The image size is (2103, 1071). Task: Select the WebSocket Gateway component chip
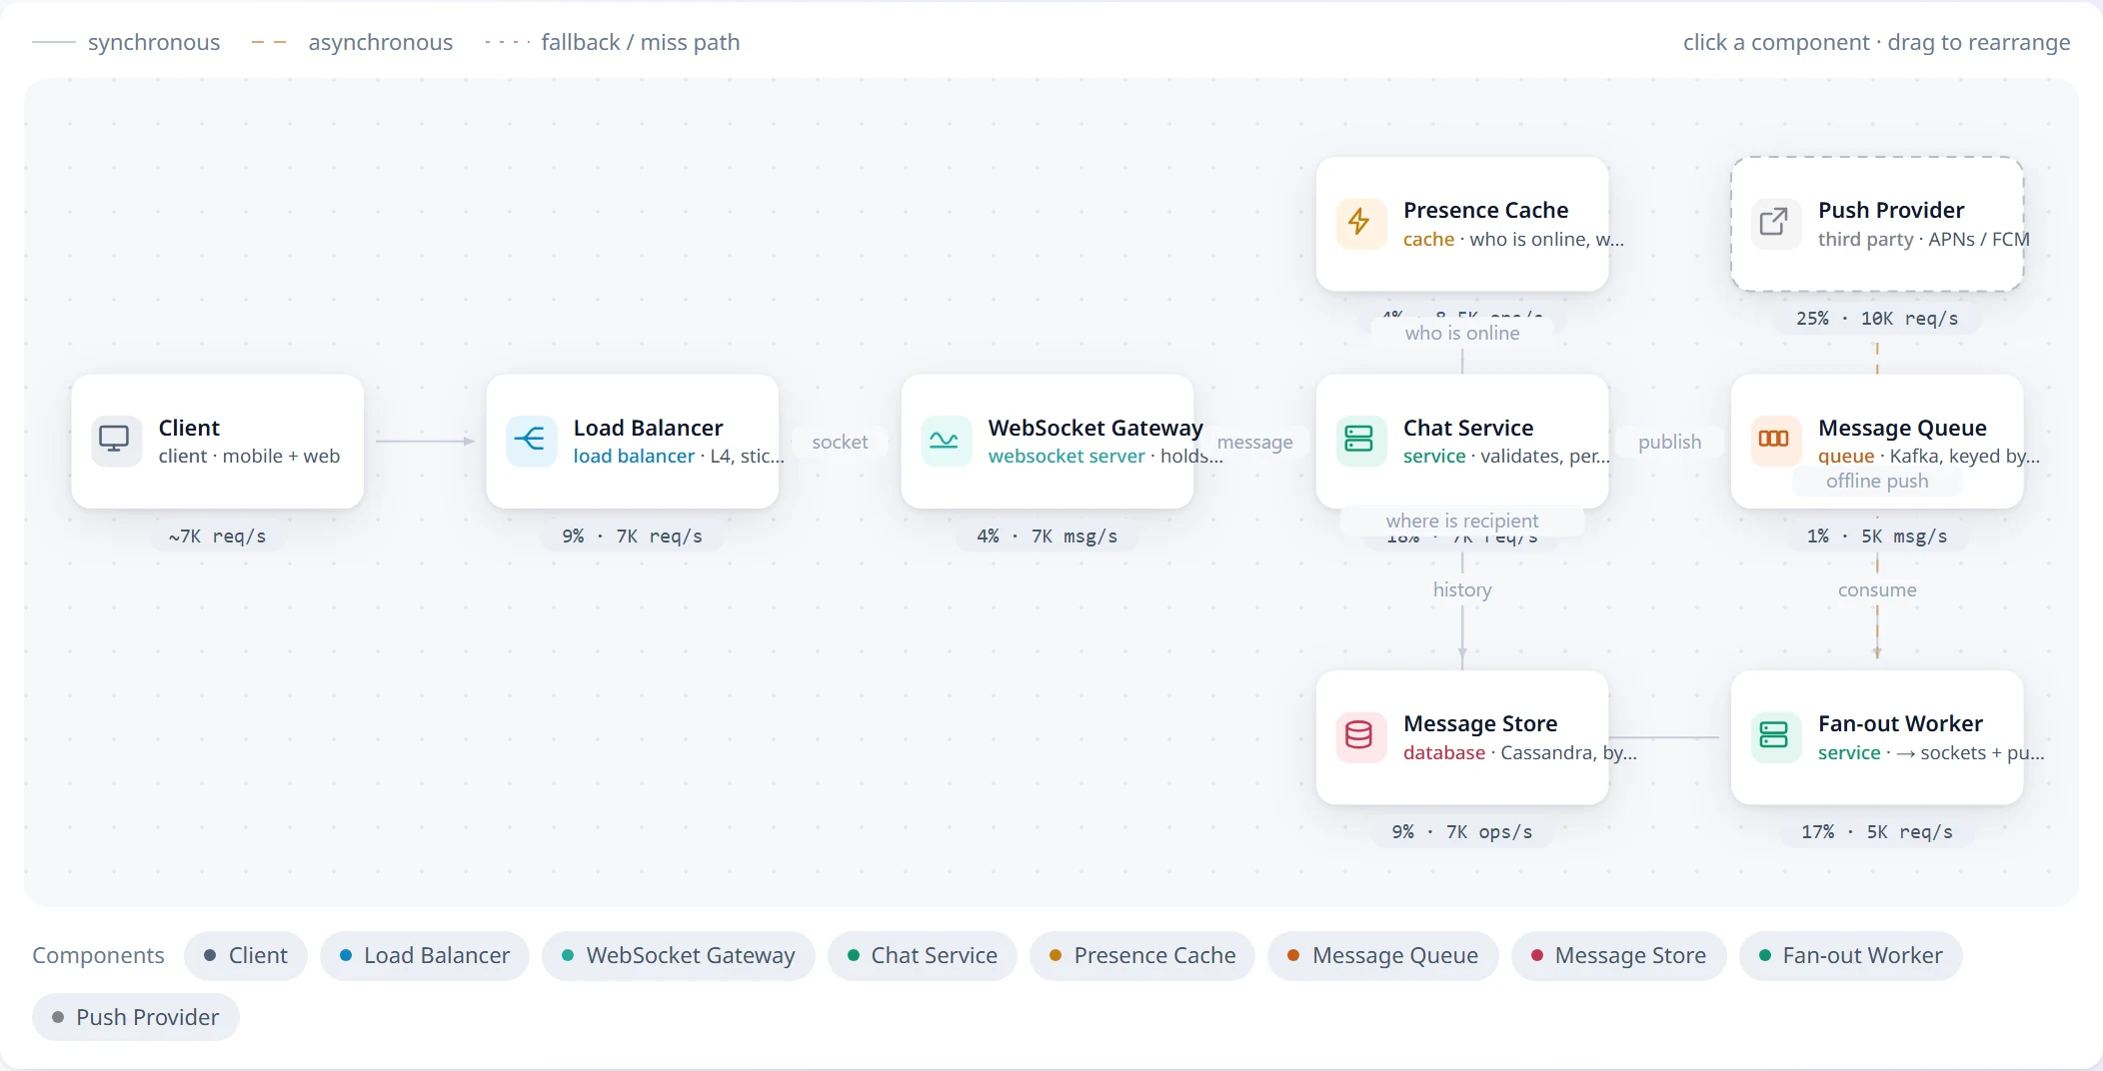click(x=679, y=955)
